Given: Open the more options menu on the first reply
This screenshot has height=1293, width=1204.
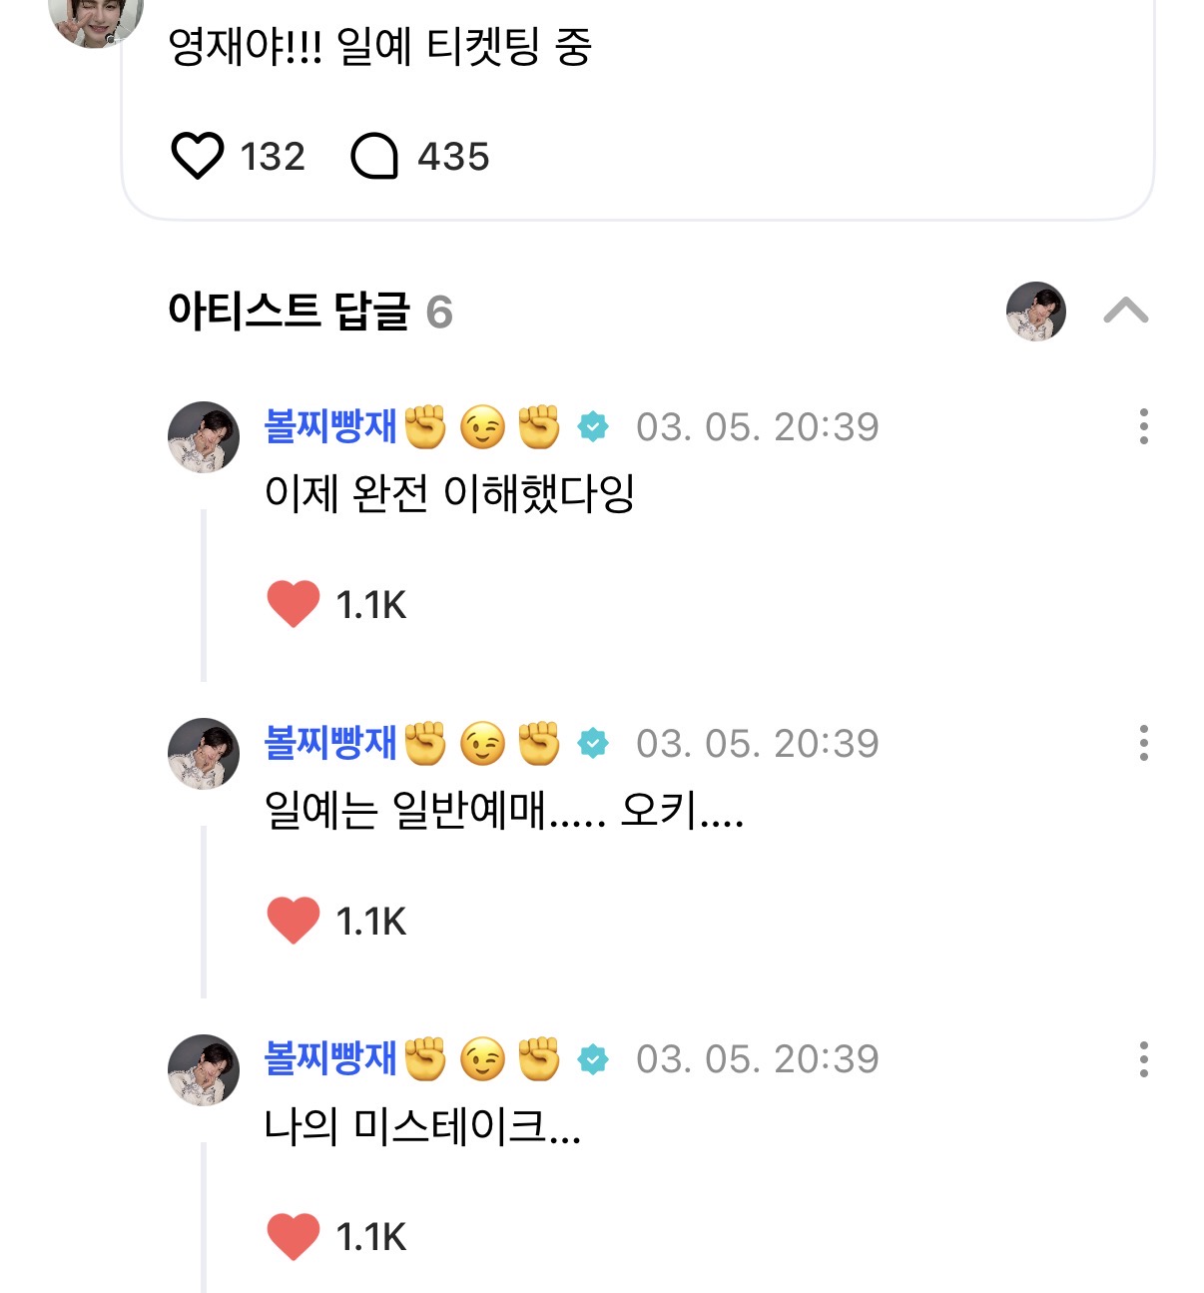Looking at the screenshot, I should (1143, 426).
